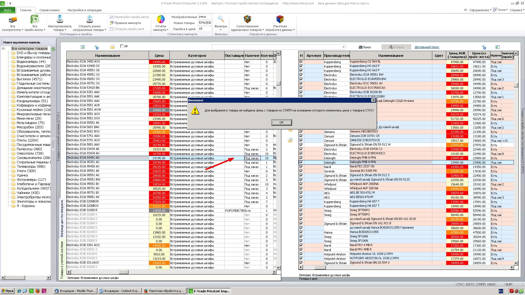Click the yellow folder icon above left table
Screen dimensions: 525x295
[112, 47]
